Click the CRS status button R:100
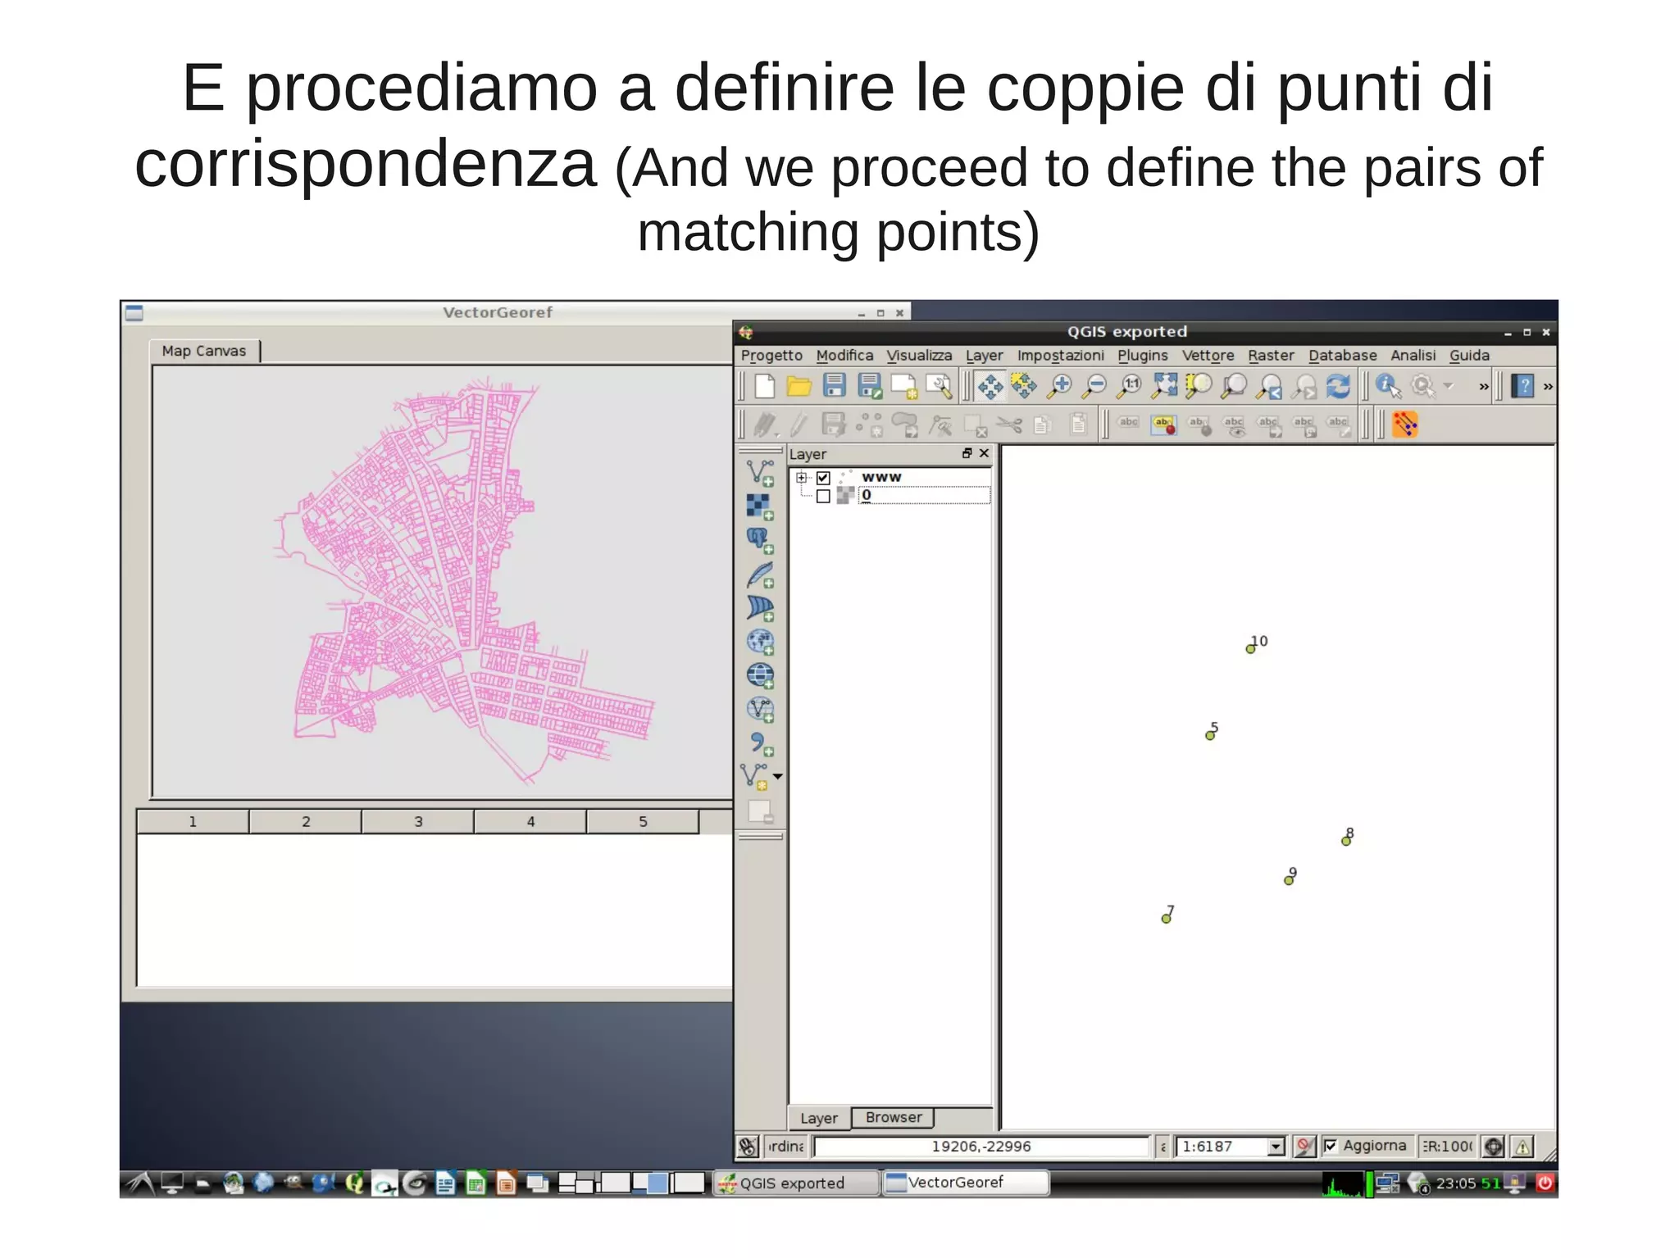Image resolution: width=1679 pixels, height=1258 pixels. click(1447, 1146)
